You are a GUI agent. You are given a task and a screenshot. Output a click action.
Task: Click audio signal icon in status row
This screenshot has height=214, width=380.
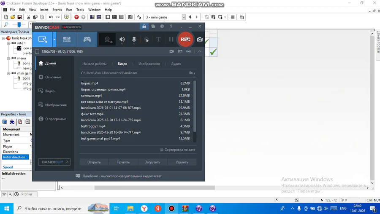click(188, 51)
